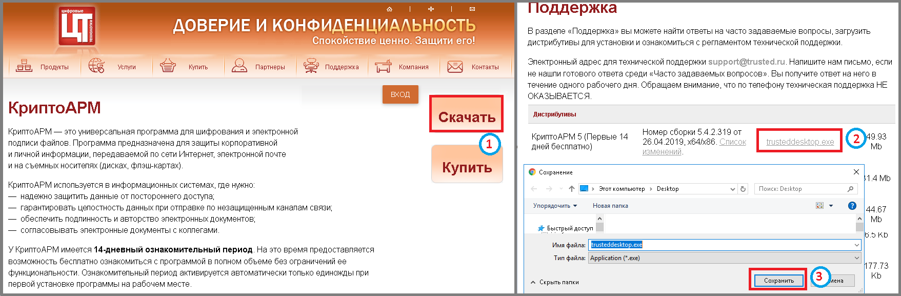The width and height of the screenshot is (901, 296).
Task: Go to the Контакты navigation menu item
Action: pos(473,67)
